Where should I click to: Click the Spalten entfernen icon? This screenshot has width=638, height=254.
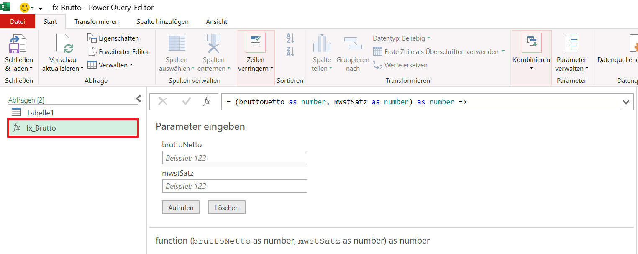point(214,44)
